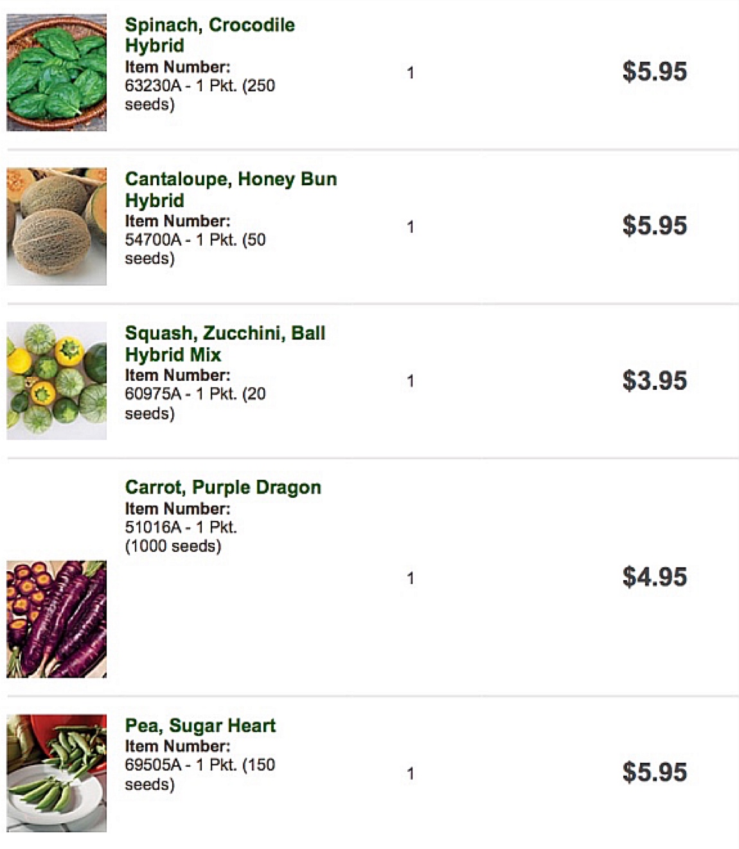Click the $3.95 squash price
Screen dimensions: 739x849
[x=654, y=381]
